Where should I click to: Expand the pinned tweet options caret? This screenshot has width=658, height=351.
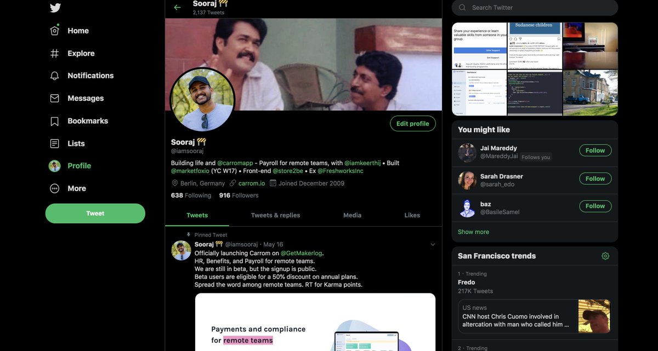(x=433, y=244)
